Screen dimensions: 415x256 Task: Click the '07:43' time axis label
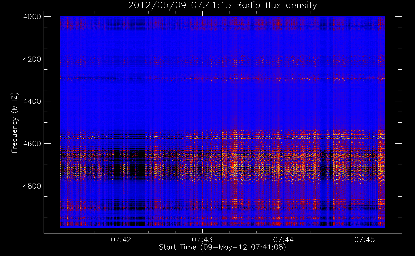tap(202, 240)
